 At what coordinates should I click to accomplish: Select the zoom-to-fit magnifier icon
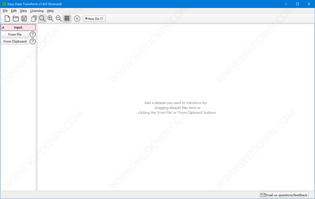(42, 19)
